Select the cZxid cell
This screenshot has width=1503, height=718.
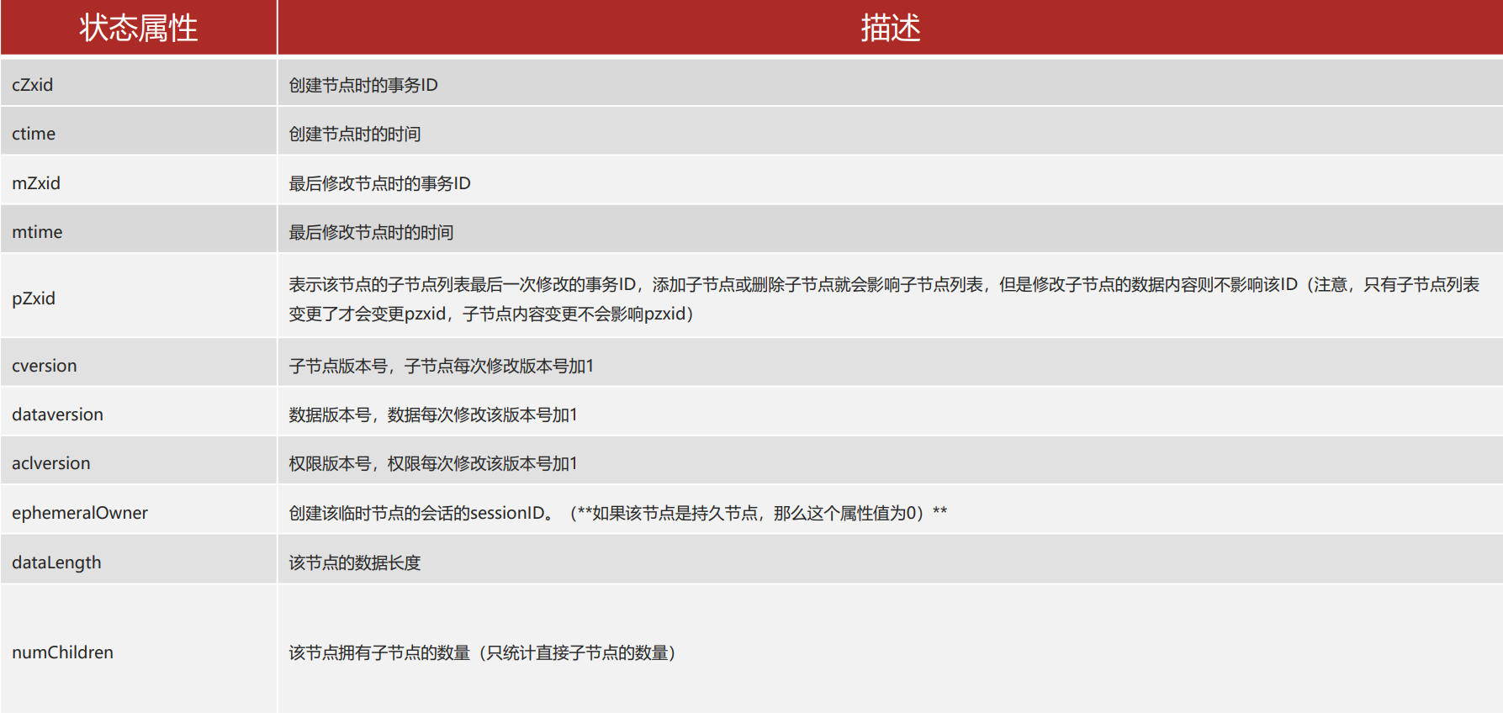(x=139, y=82)
